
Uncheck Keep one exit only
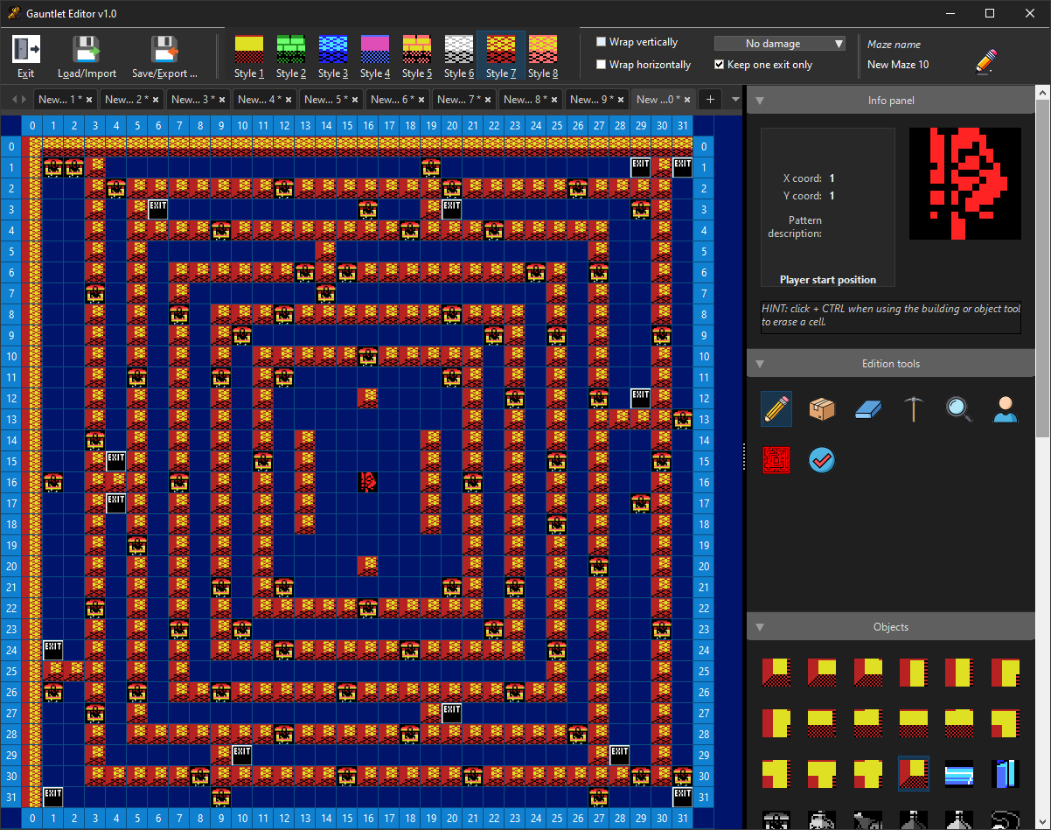(x=719, y=65)
